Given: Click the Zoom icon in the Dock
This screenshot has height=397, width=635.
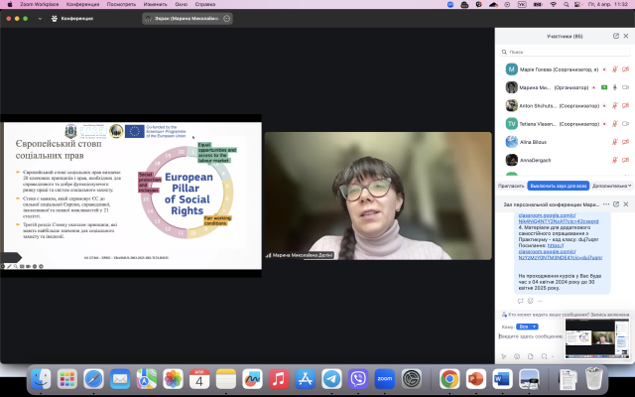Looking at the screenshot, I should [x=385, y=378].
